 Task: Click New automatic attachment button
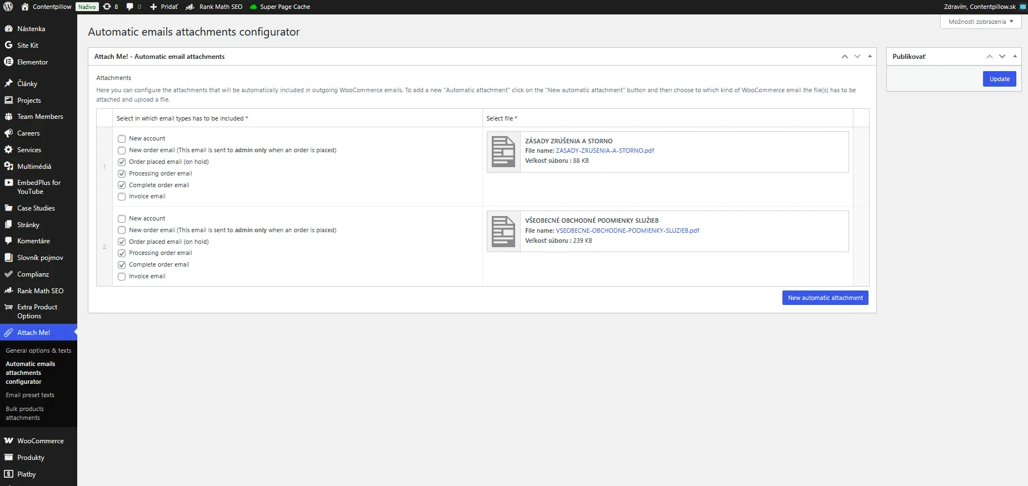pyautogui.click(x=825, y=298)
